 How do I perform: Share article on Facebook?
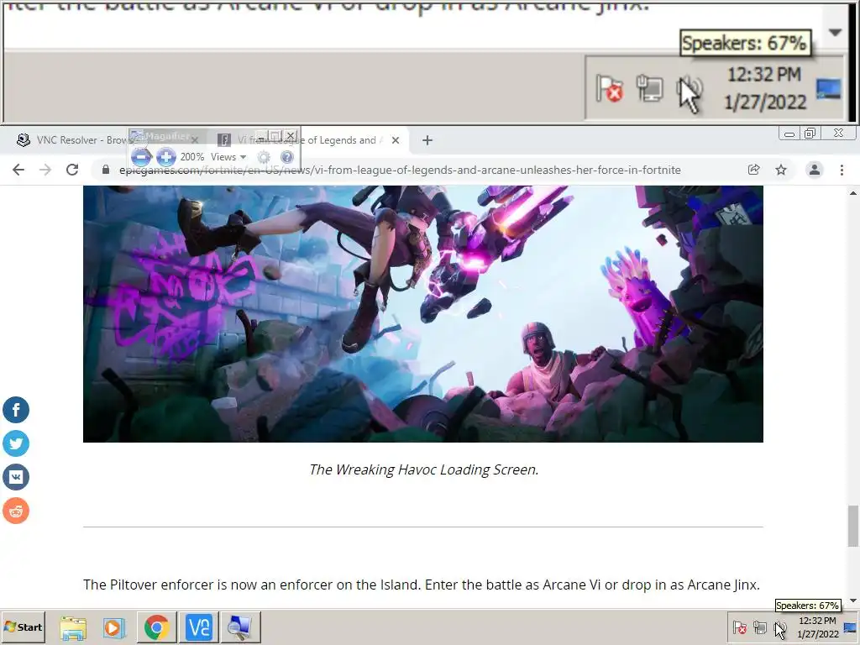pos(16,410)
